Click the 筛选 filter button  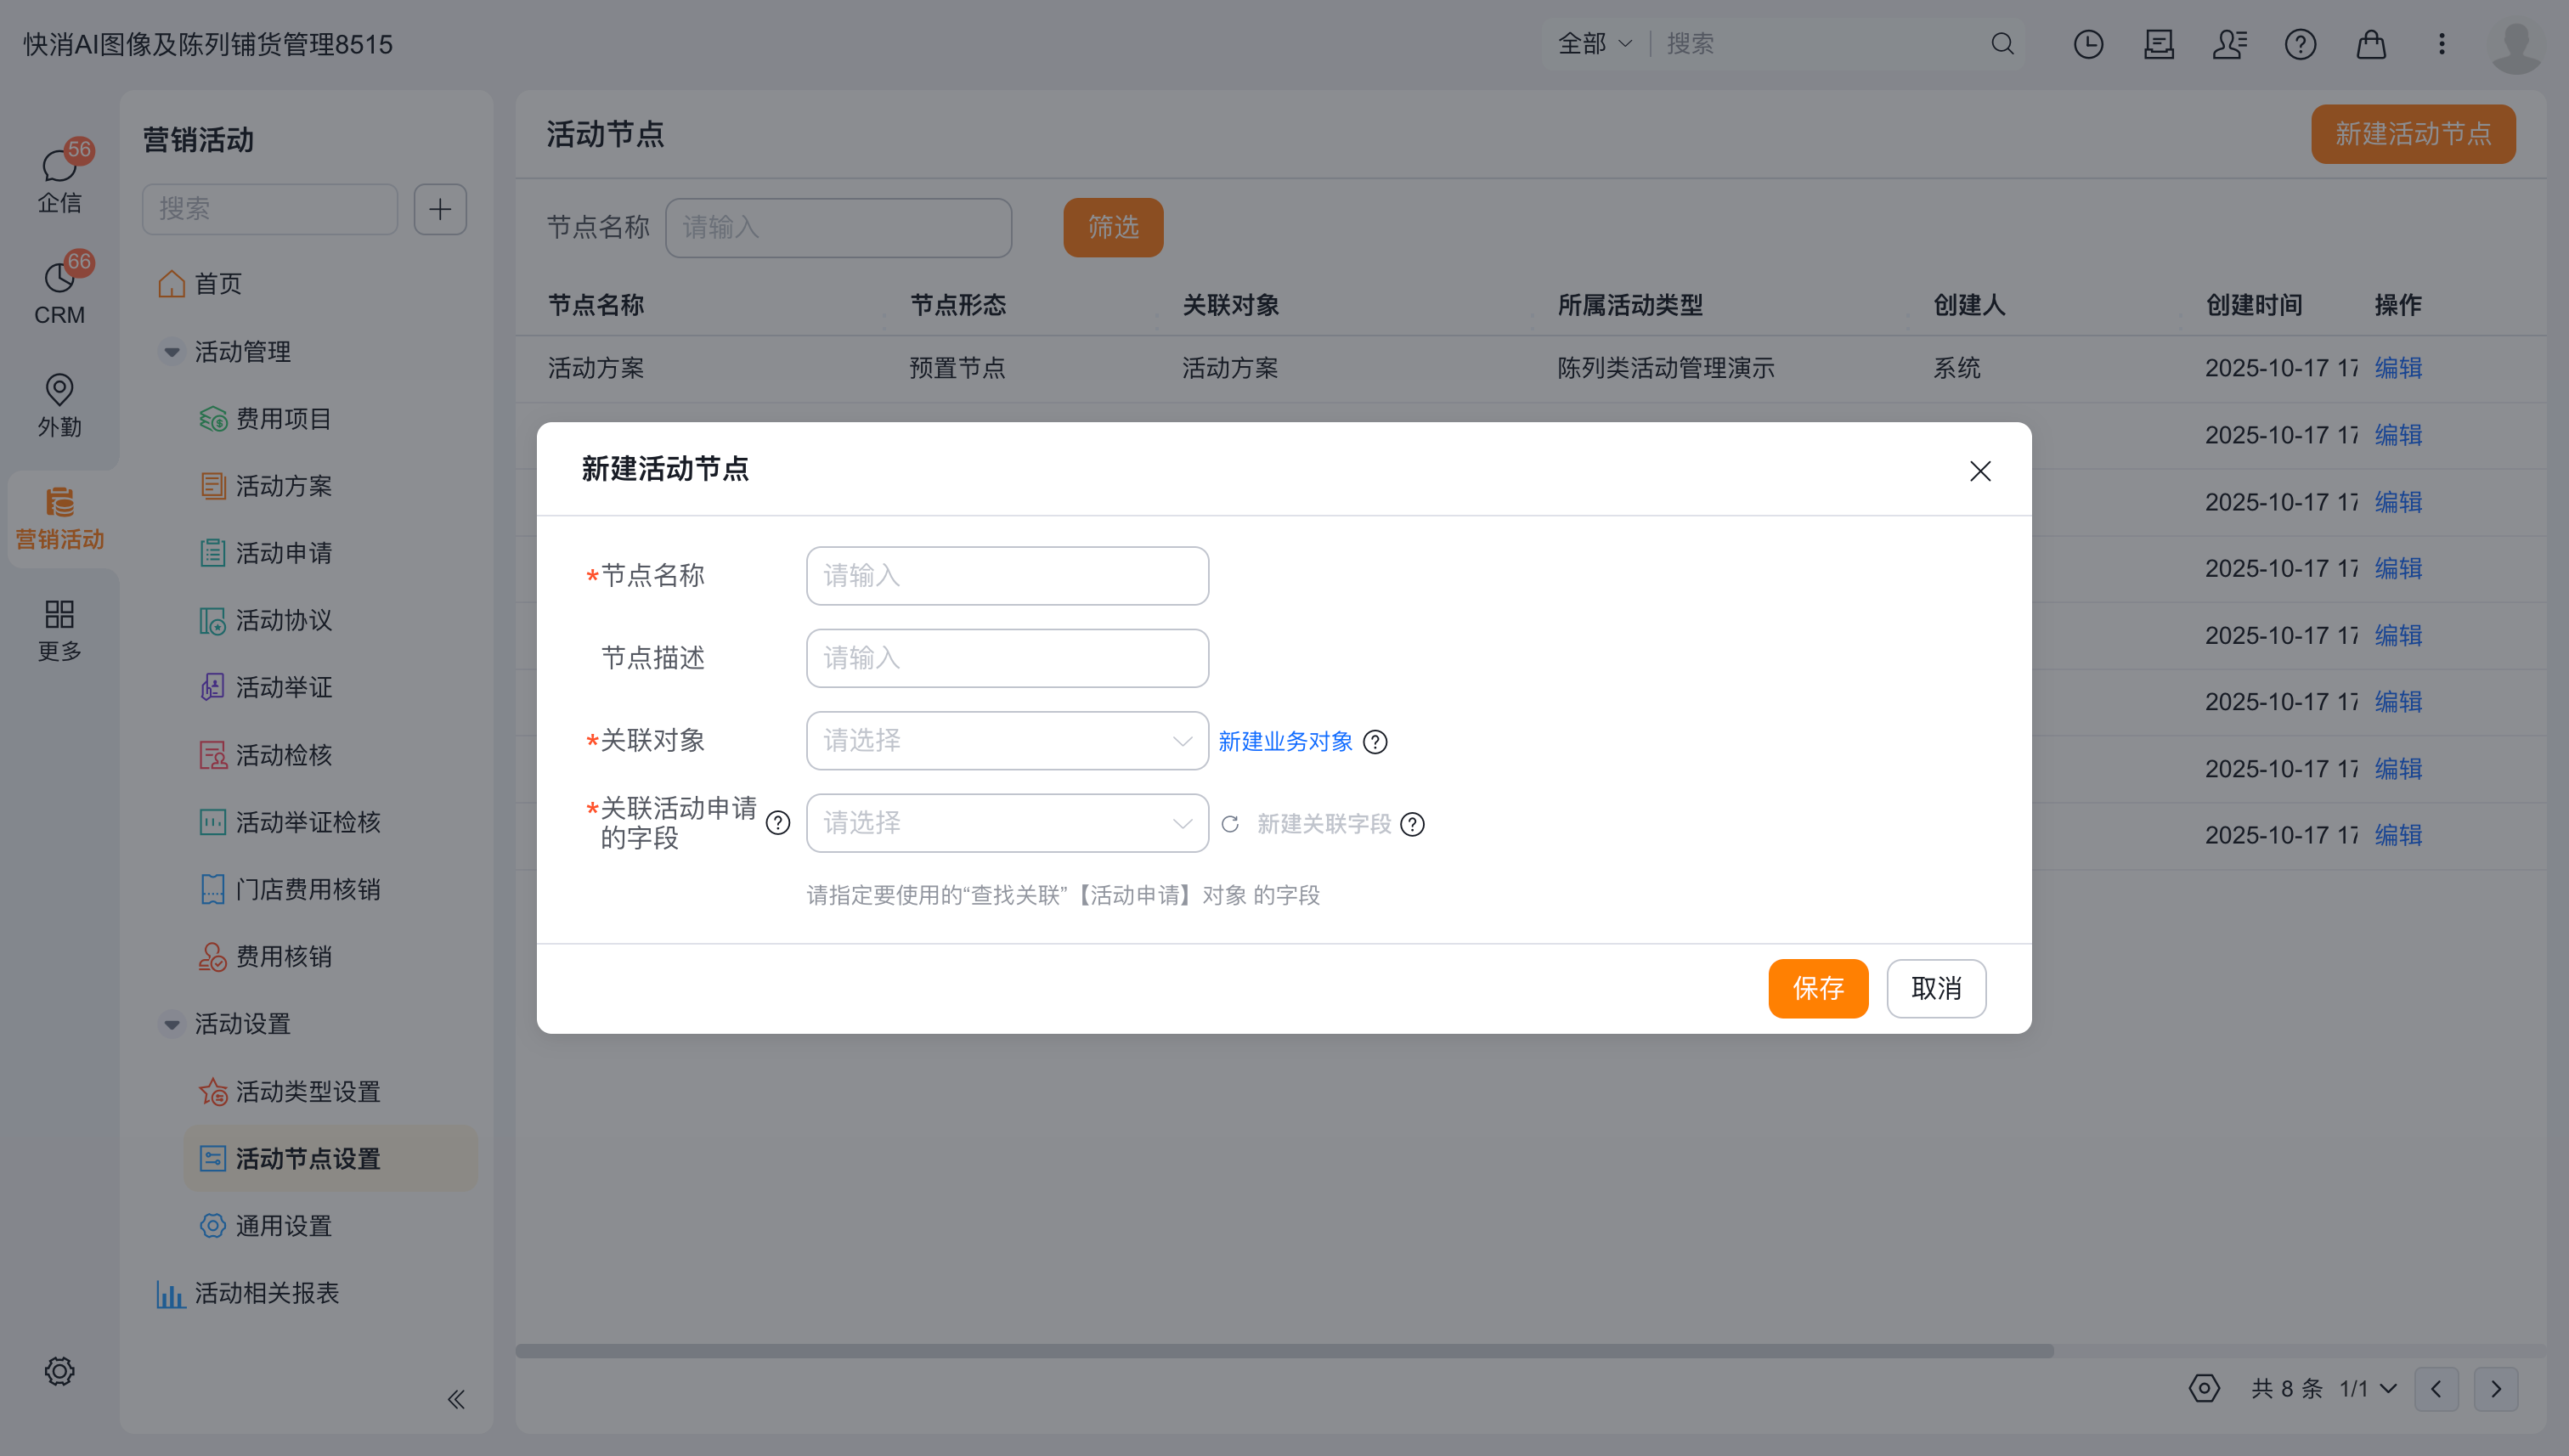pos(1113,228)
